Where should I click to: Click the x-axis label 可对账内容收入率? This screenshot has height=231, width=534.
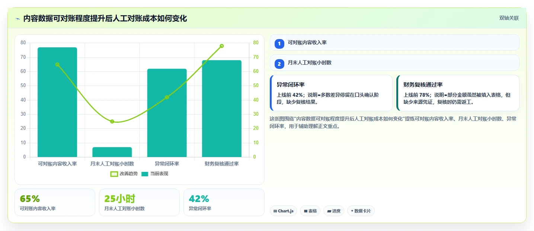(57, 164)
